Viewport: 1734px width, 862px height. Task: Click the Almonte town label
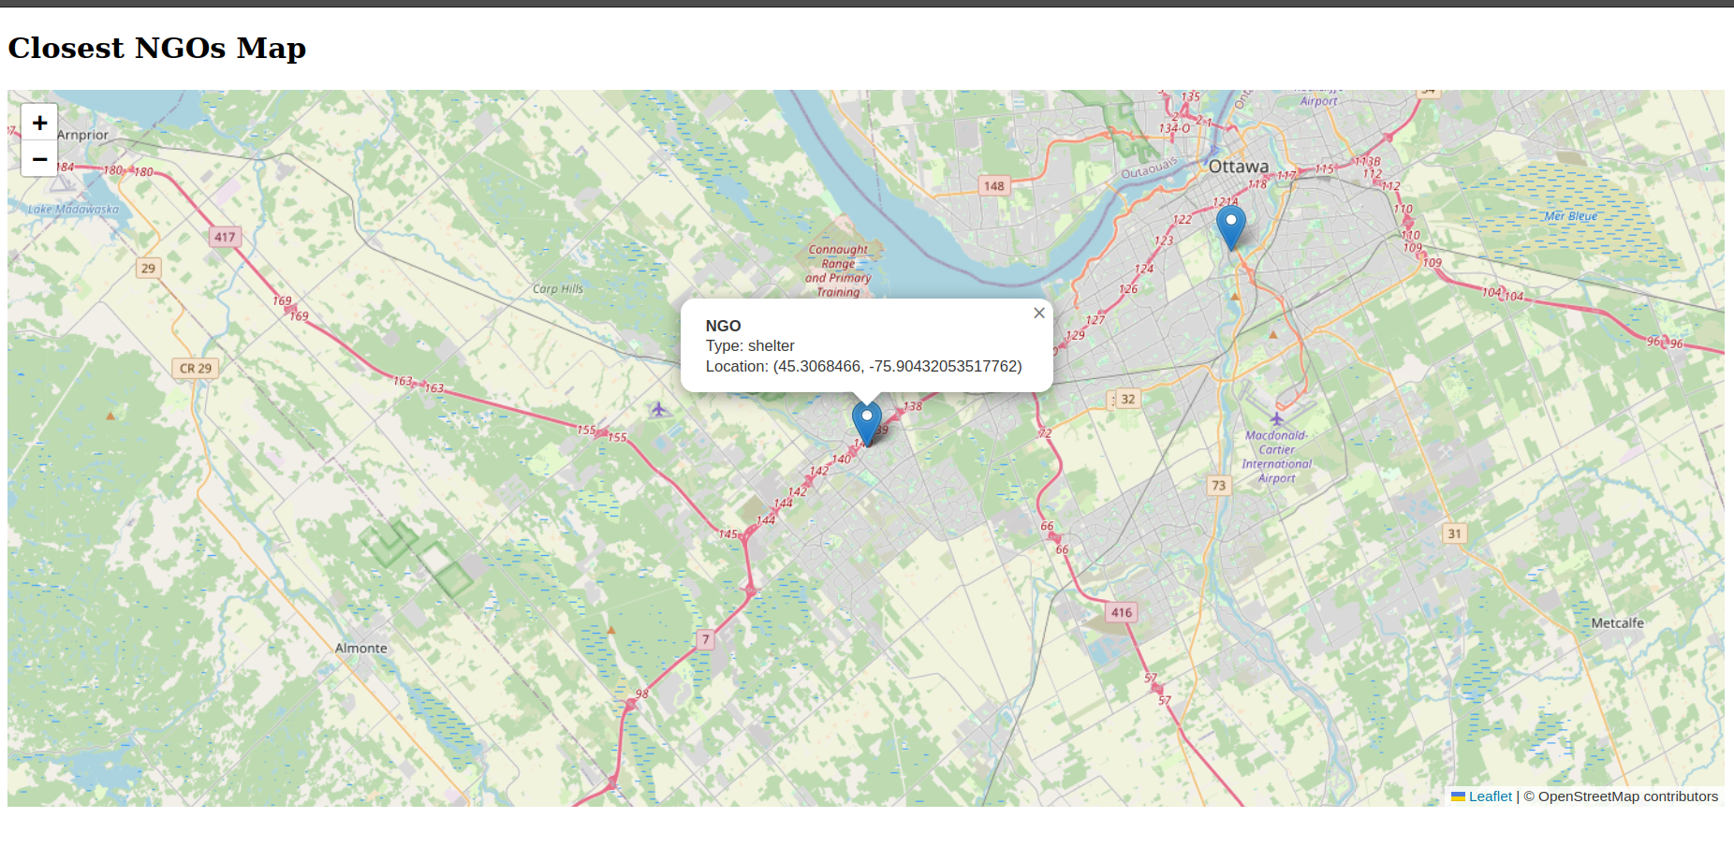click(361, 649)
